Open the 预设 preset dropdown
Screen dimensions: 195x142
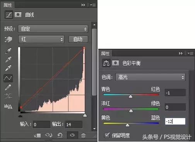click(53, 29)
